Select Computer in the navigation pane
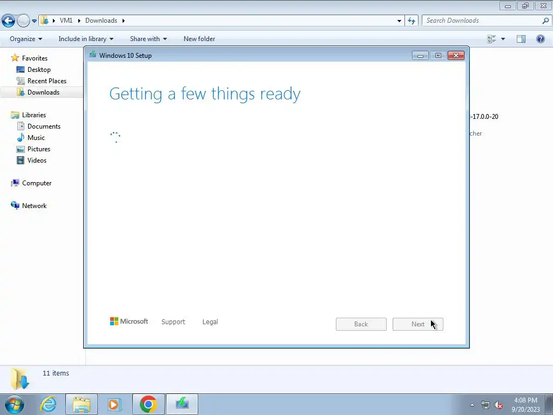The image size is (553, 415). tap(37, 183)
